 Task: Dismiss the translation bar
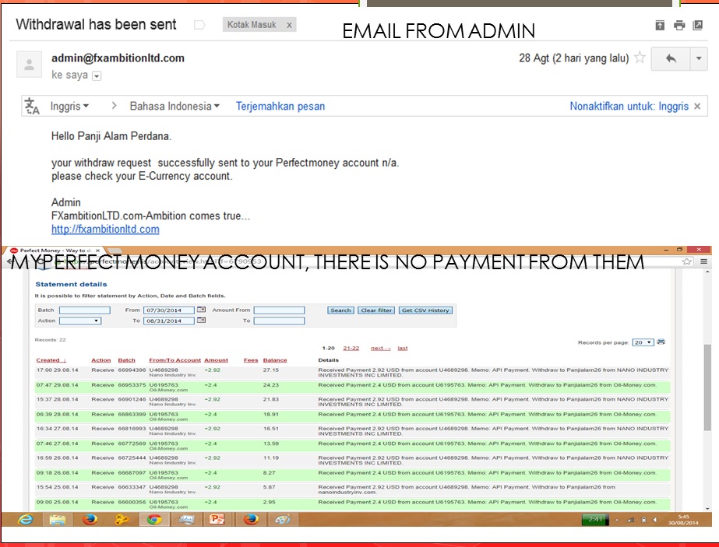(699, 106)
